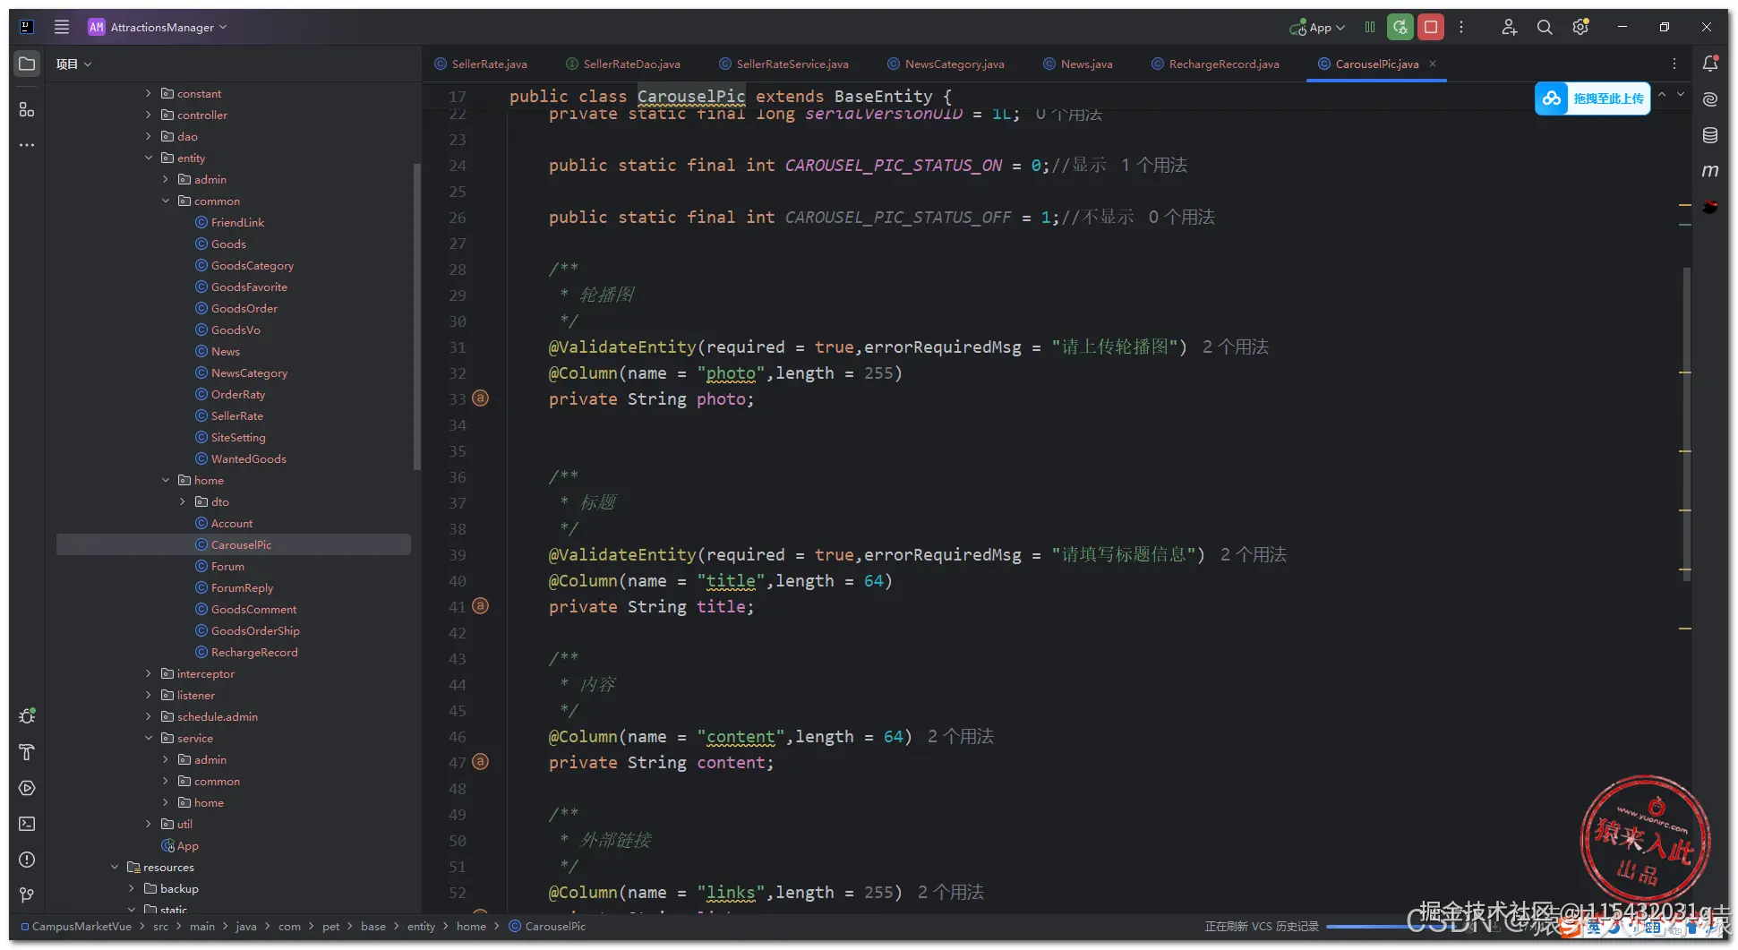The image size is (1738, 950).
Task: Switch to News.java tab
Action: click(1078, 64)
